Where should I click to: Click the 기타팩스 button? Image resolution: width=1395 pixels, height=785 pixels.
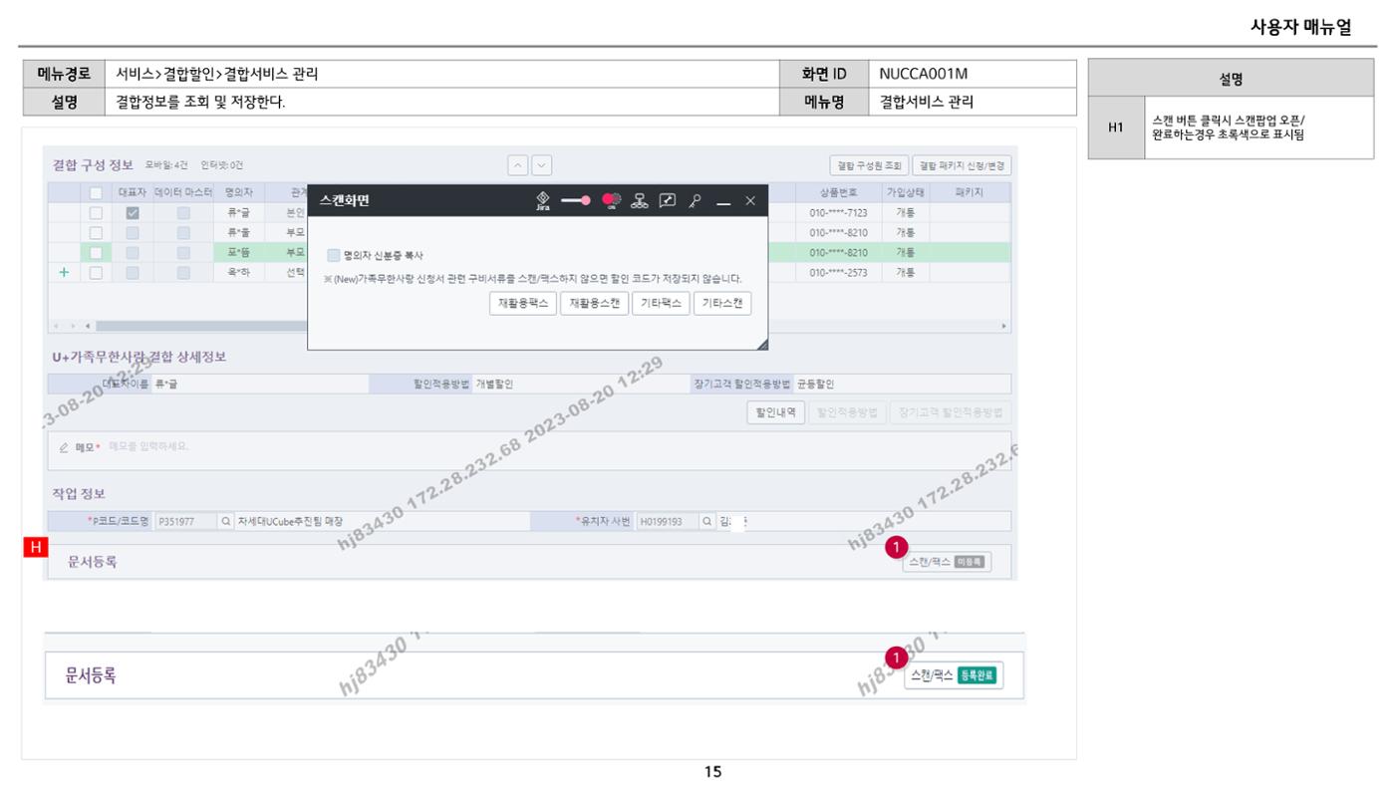[x=661, y=304]
